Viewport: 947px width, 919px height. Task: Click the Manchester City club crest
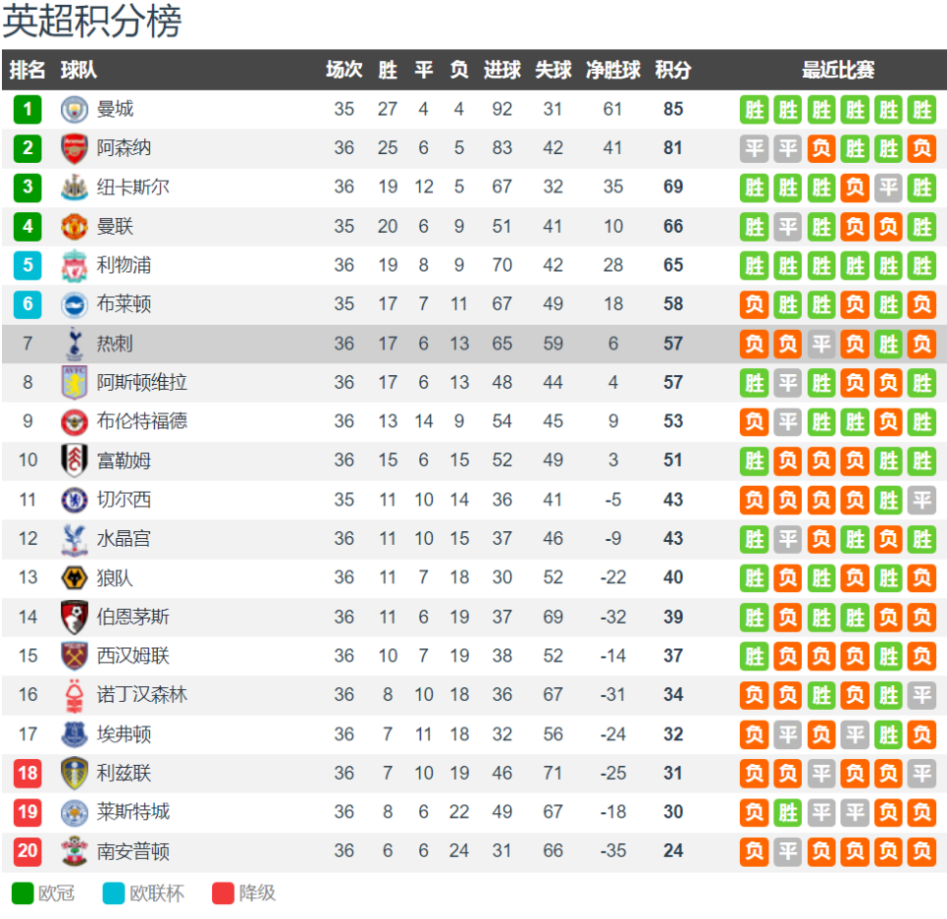tap(74, 109)
